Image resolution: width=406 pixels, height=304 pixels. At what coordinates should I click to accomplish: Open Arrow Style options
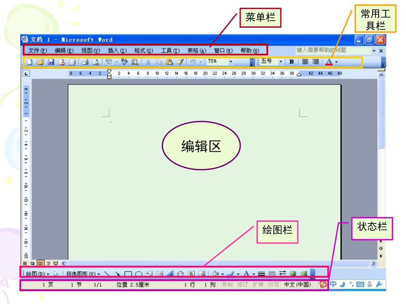click(x=282, y=274)
